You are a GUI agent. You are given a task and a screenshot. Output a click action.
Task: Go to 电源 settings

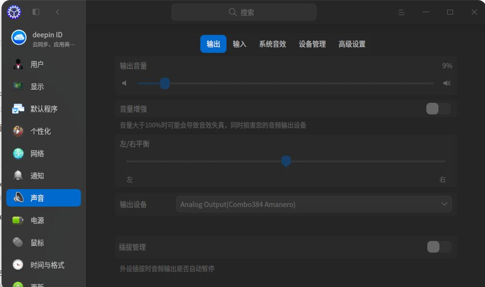pyautogui.click(x=44, y=220)
